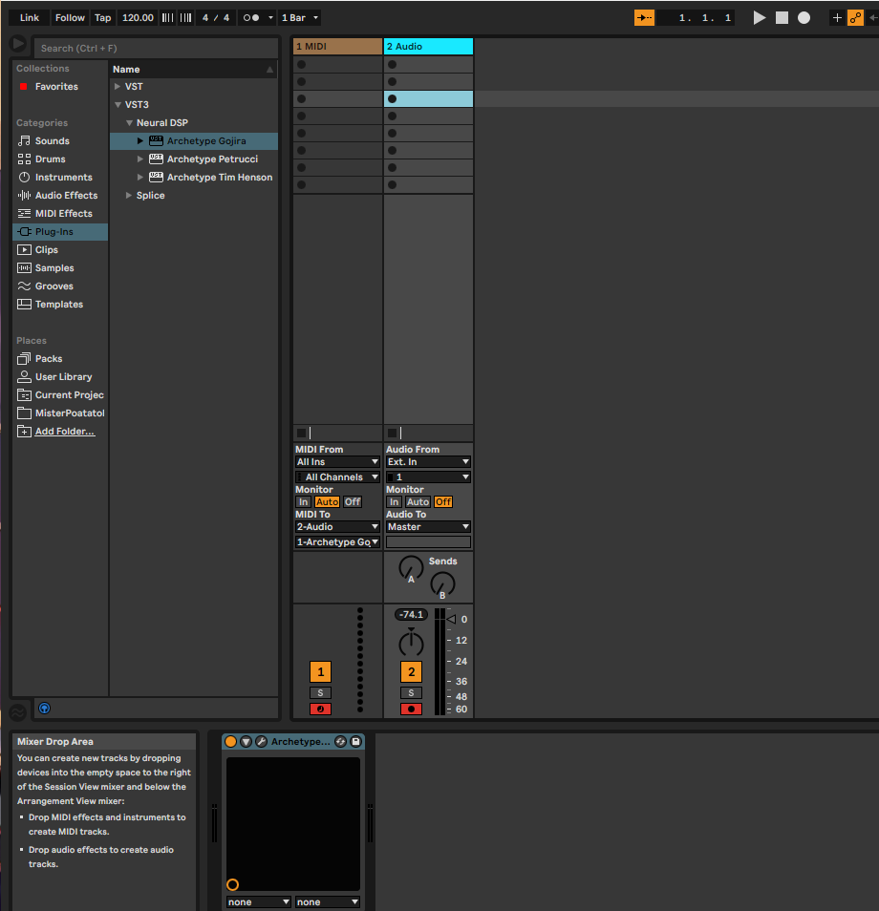The height and width of the screenshot is (911, 879).
Task: Click the browser search field
Action: pyautogui.click(x=156, y=48)
